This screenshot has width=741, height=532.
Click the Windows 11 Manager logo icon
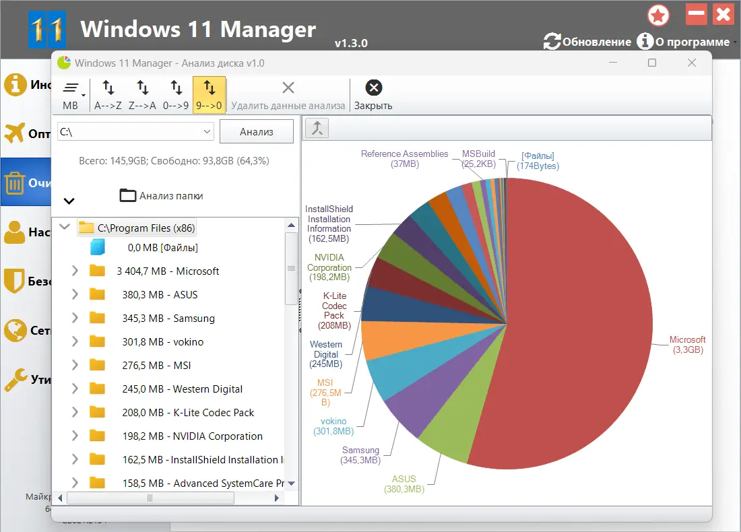(x=46, y=30)
